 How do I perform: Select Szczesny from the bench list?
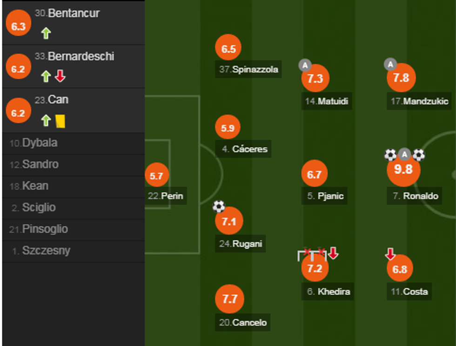pos(46,251)
